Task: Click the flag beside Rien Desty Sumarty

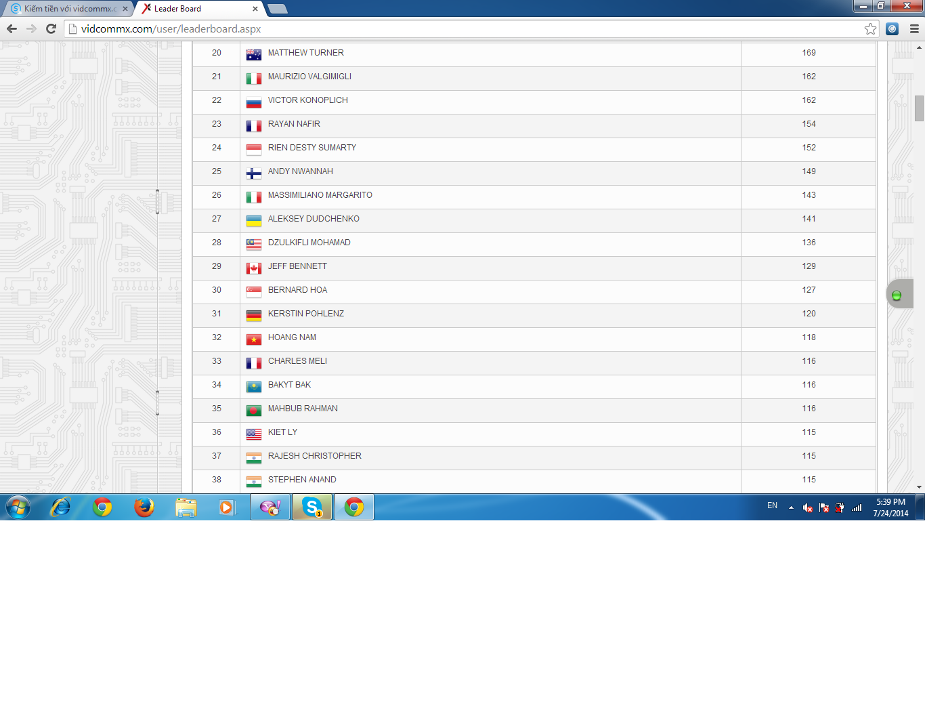Action: click(x=254, y=150)
